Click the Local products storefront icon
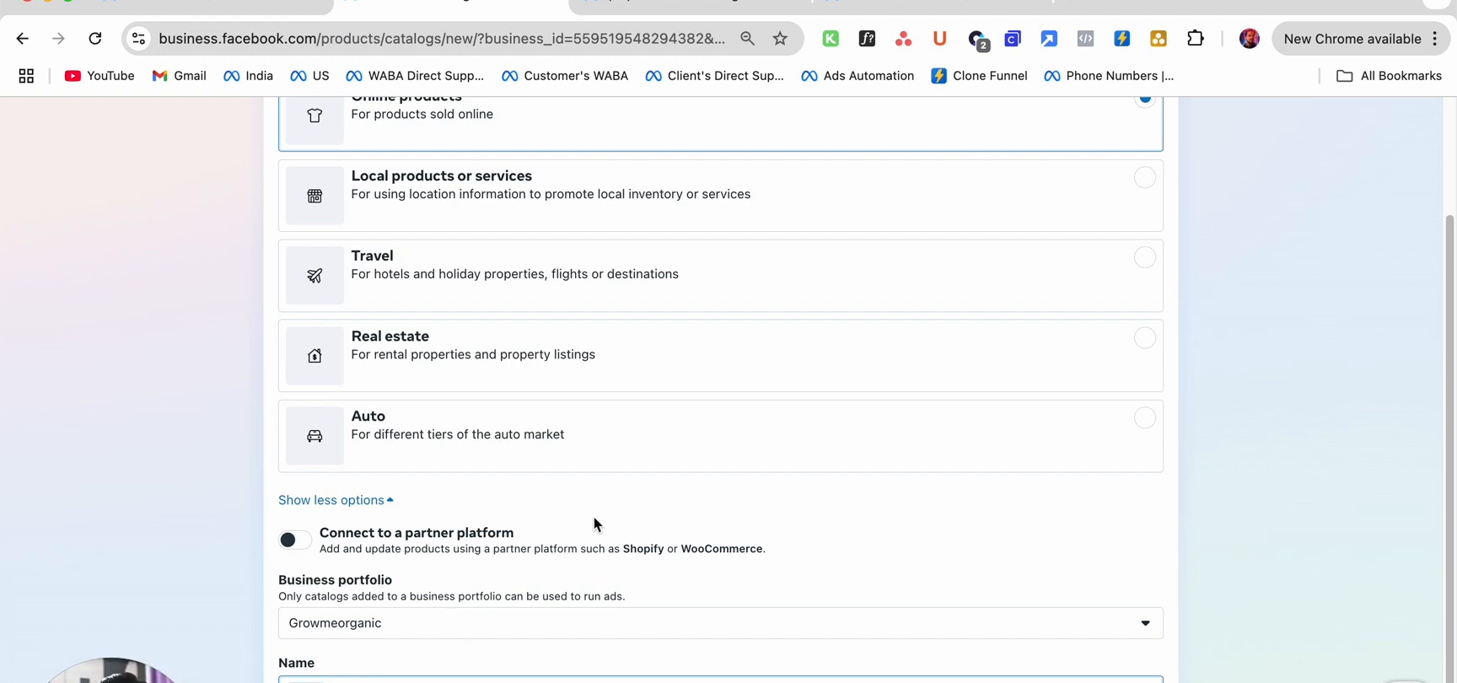 [315, 196]
